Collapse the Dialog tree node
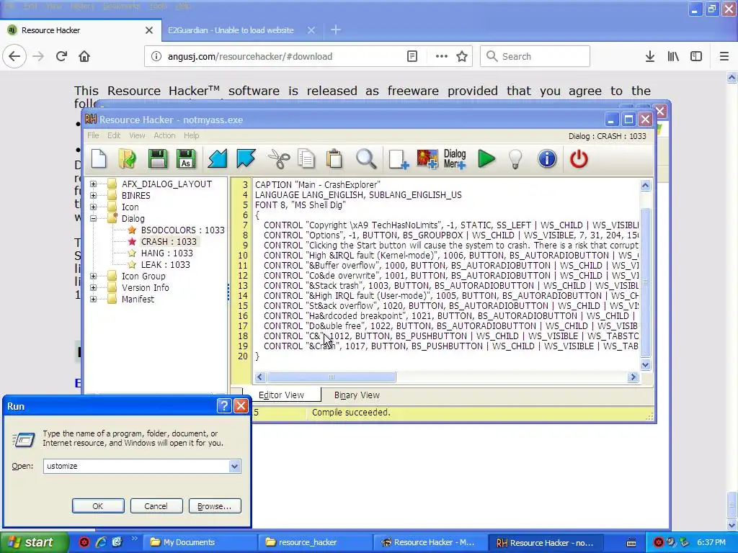 pos(93,218)
